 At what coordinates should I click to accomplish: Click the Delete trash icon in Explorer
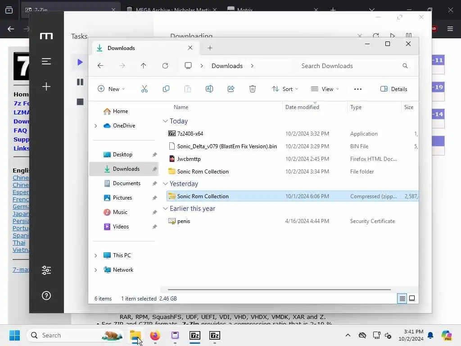tap(253, 89)
